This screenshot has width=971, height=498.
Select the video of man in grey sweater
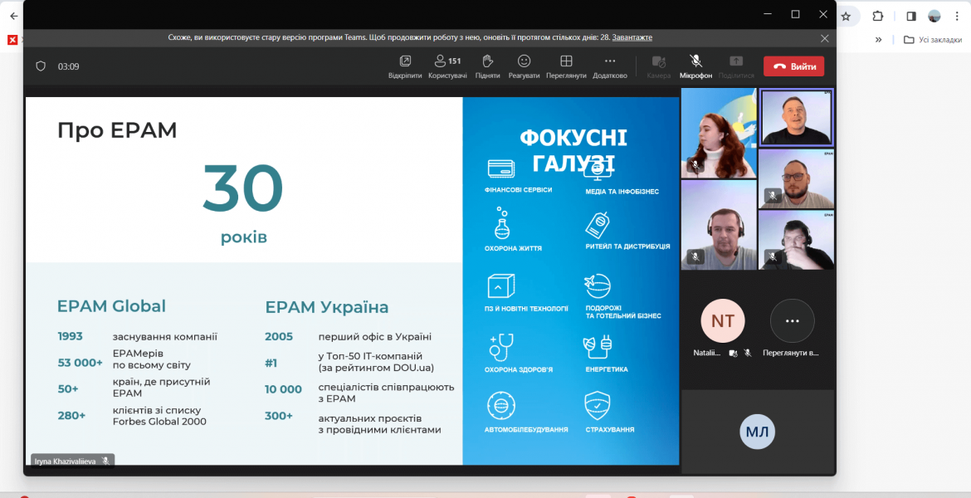click(x=719, y=225)
